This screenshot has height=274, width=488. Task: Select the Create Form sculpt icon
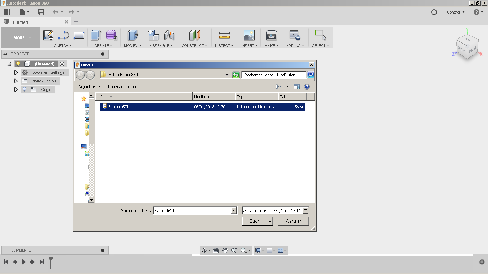click(x=111, y=35)
